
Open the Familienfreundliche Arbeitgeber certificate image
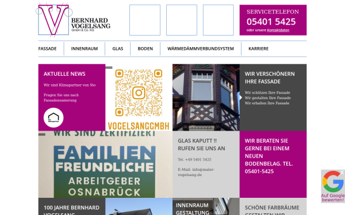pyautogui.click(x=105, y=165)
